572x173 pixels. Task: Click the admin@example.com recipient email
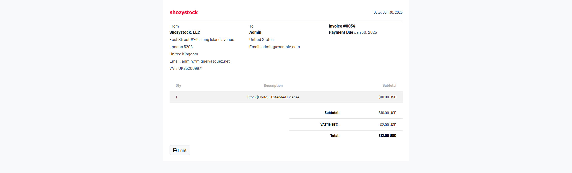(280, 47)
